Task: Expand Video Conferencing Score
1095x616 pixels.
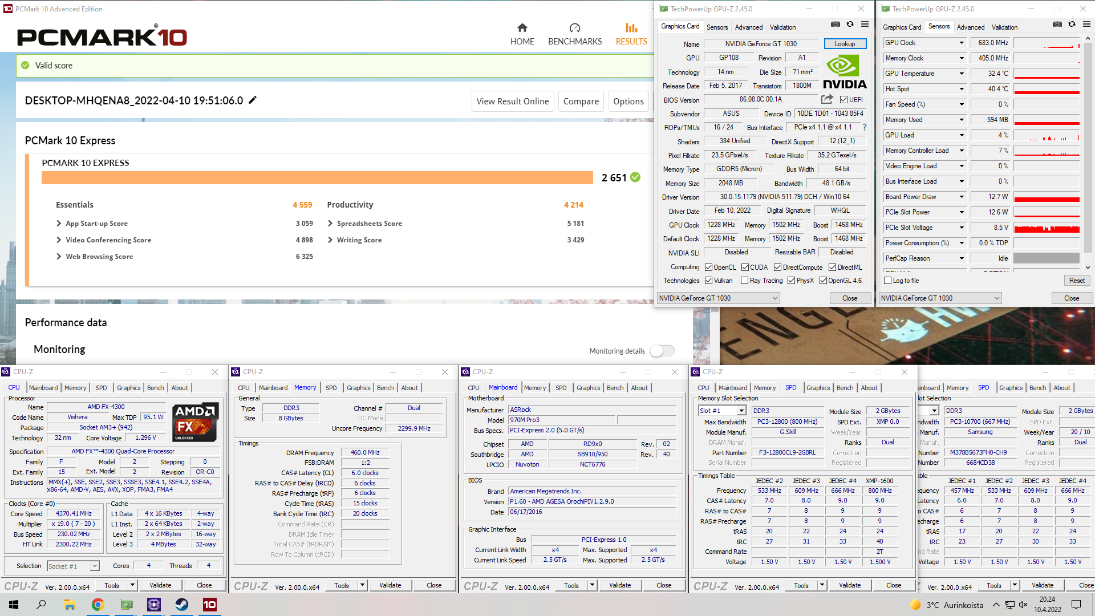Action: pyautogui.click(x=59, y=240)
